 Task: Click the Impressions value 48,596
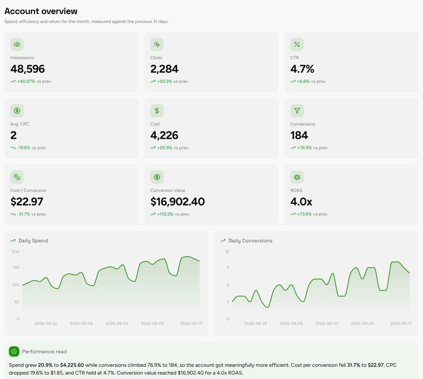pos(27,69)
